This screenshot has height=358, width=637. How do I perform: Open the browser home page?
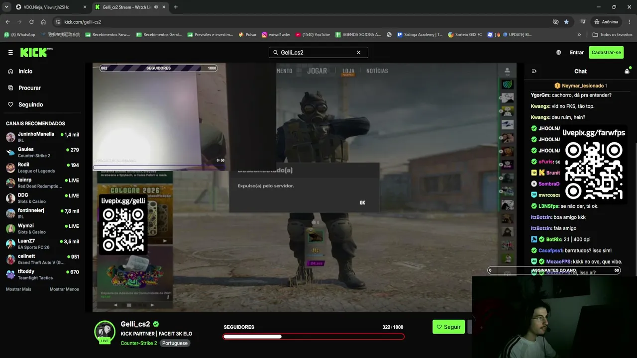click(43, 22)
